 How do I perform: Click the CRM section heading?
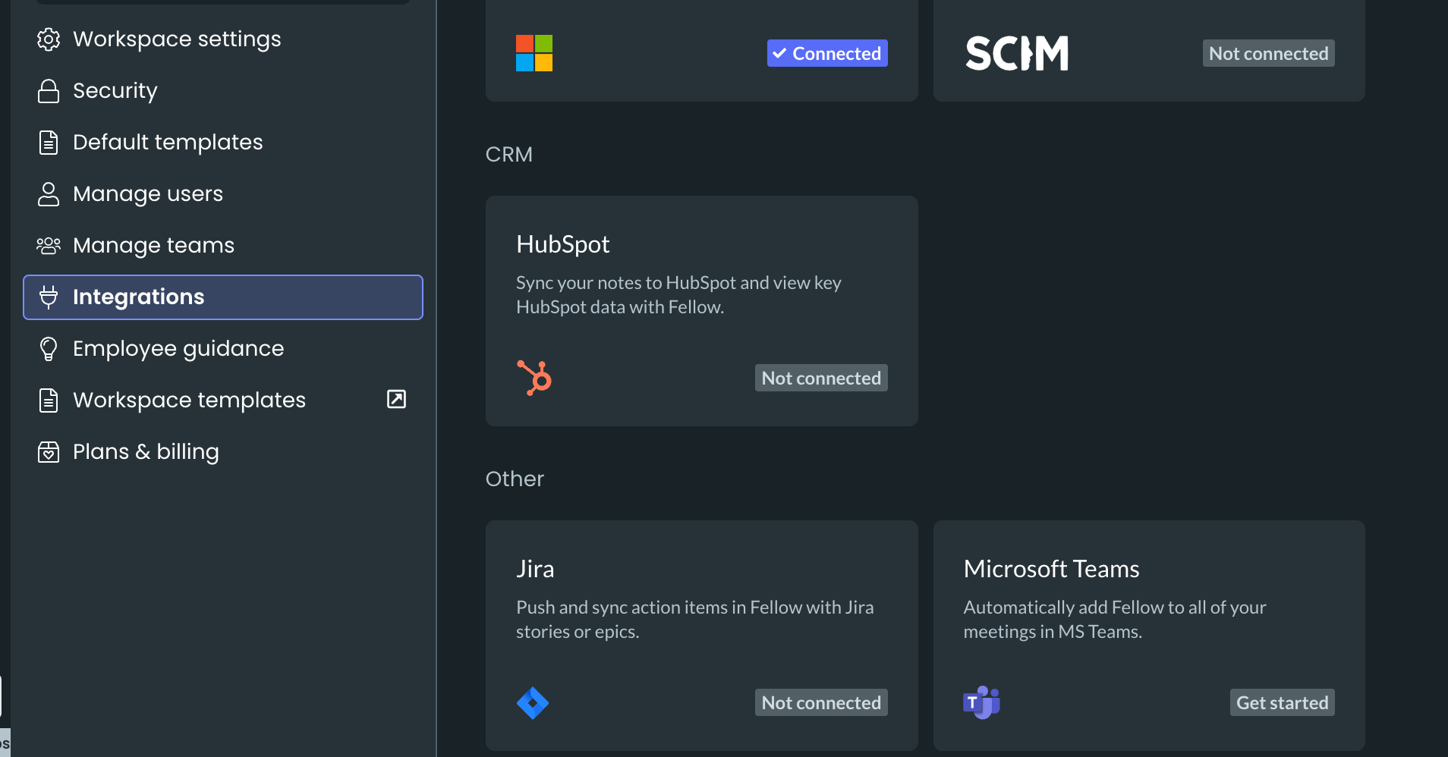509,154
